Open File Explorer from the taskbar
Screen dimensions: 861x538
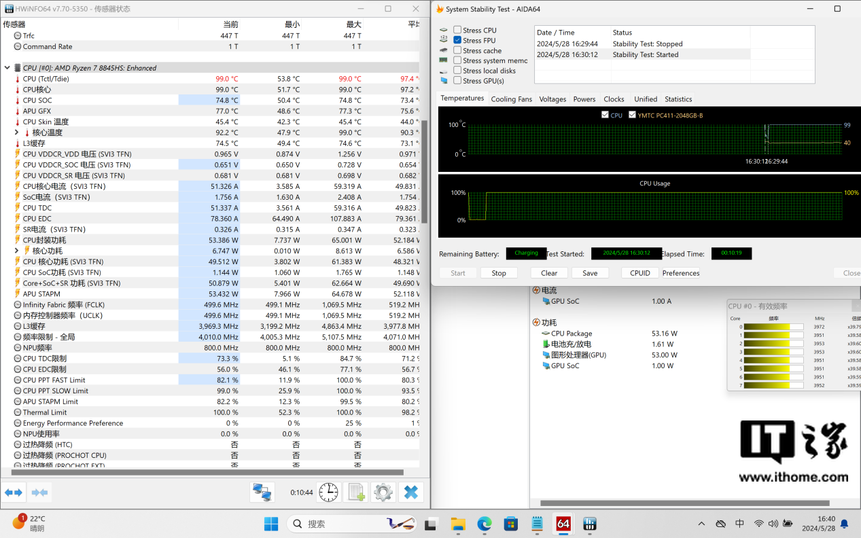pyautogui.click(x=458, y=524)
